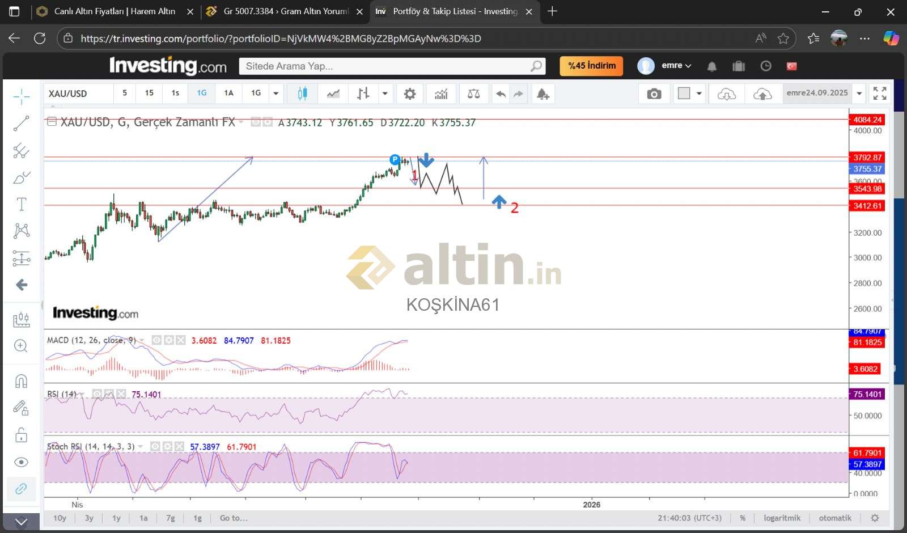Image resolution: width=907 pixels, height=533 pixels.
Task: Toggle fullscreen chart mode
Action: (880, 94)
